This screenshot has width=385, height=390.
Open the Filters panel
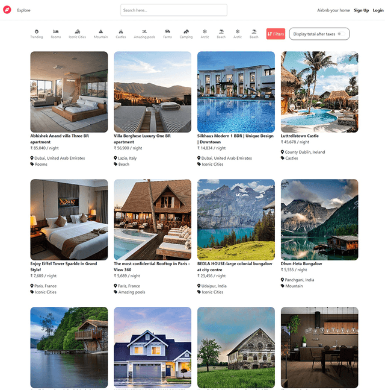click(x=276, y=34)
